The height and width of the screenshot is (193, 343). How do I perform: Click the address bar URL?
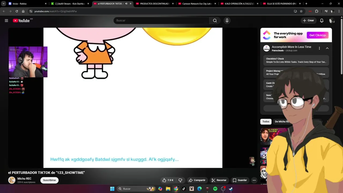55,11
